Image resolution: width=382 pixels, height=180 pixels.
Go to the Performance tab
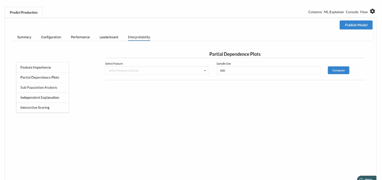(x=80, y=37)
